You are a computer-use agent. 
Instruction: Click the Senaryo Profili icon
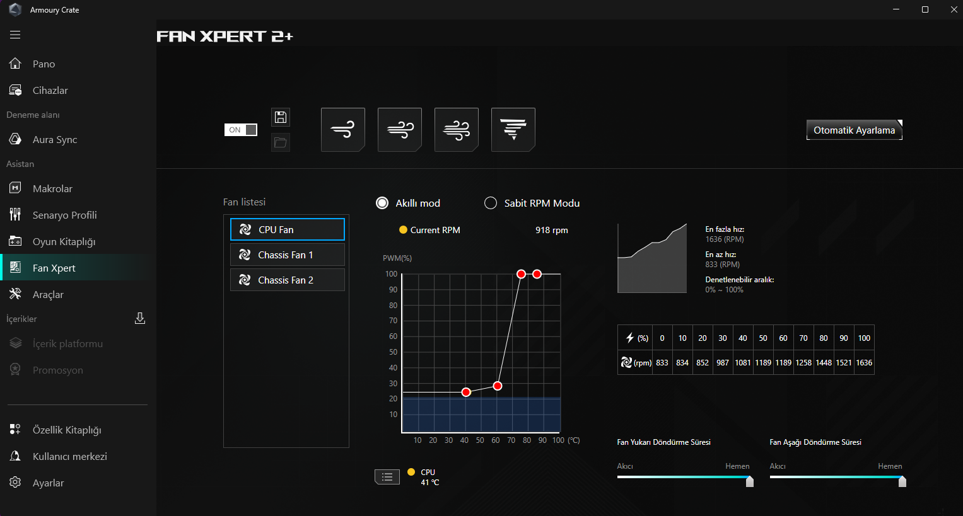coord(15,215)
